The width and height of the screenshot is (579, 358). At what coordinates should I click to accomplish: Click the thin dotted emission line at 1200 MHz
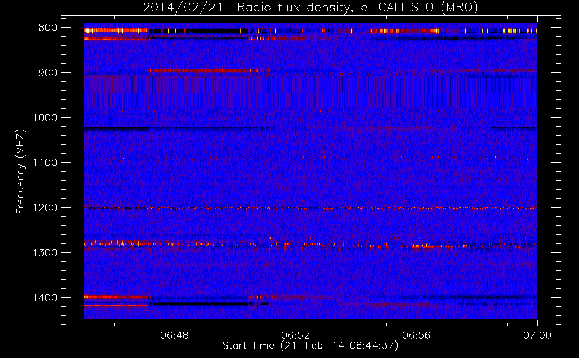311,208
